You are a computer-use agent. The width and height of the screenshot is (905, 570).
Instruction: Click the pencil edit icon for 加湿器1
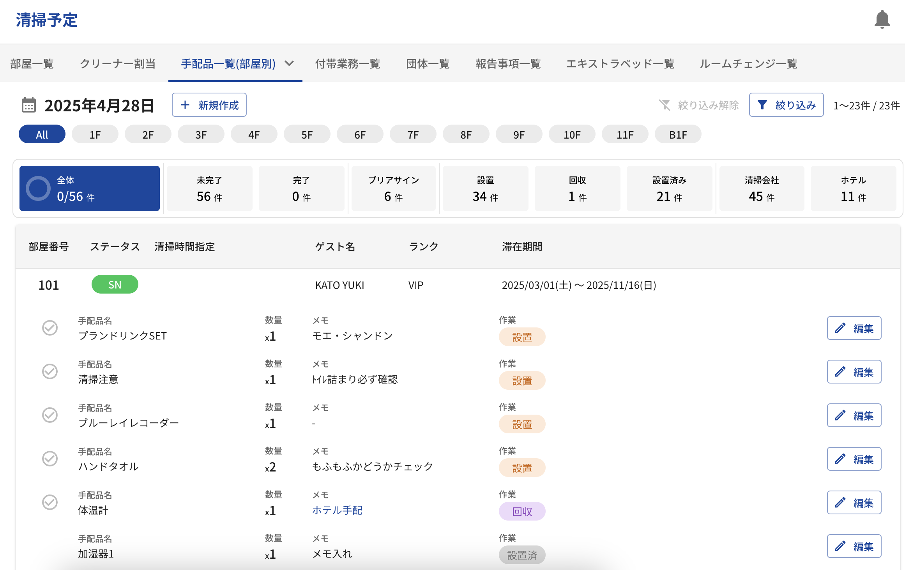tap(840, 546)
